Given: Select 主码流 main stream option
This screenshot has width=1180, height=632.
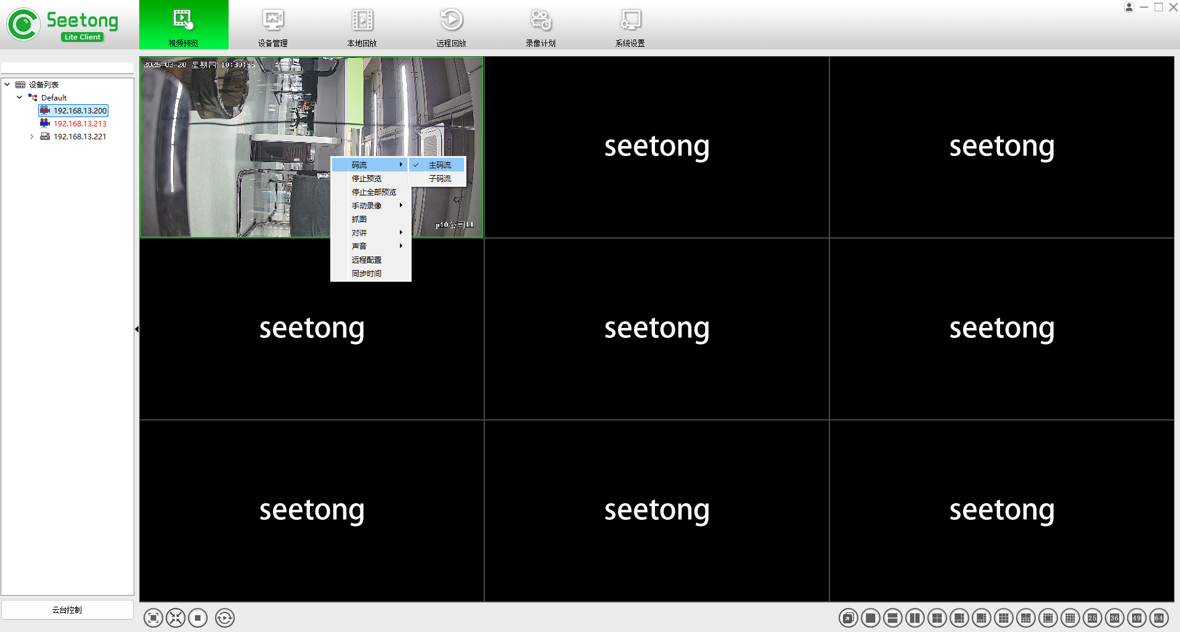Looking at the screenshot, I should point(437,165).
